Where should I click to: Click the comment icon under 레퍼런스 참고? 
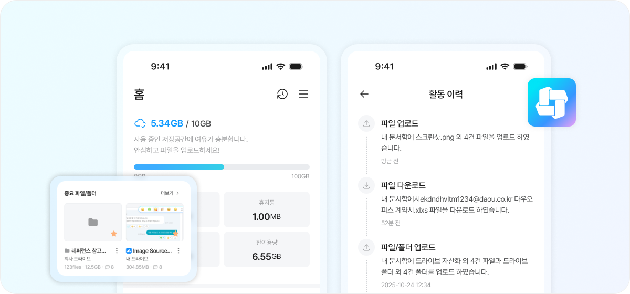coord(107,267)
